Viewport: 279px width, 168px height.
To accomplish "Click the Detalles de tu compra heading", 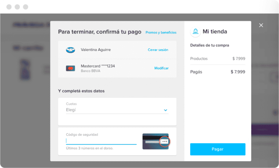I will point(209,45).
